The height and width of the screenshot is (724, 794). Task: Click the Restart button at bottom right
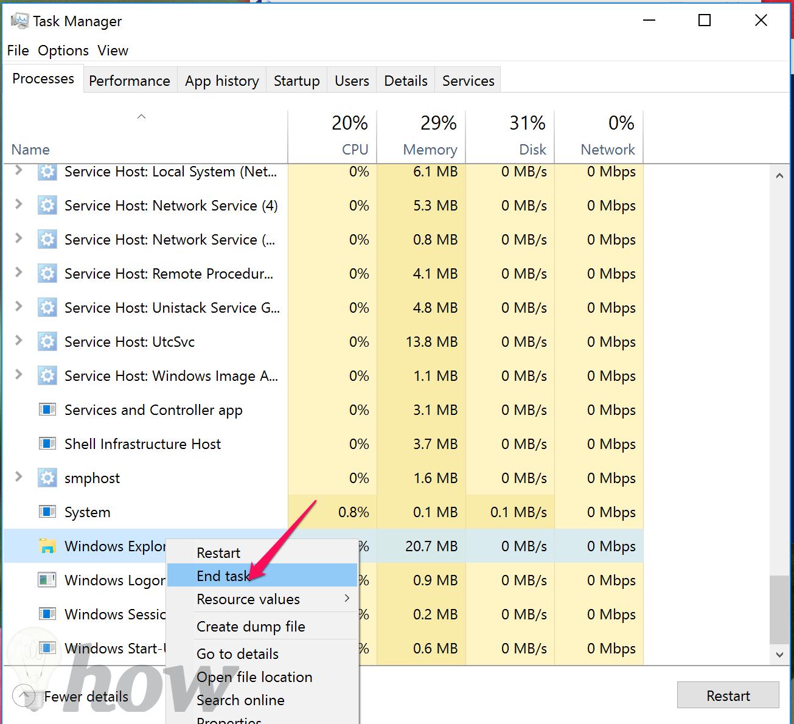[x=728, y=695]
